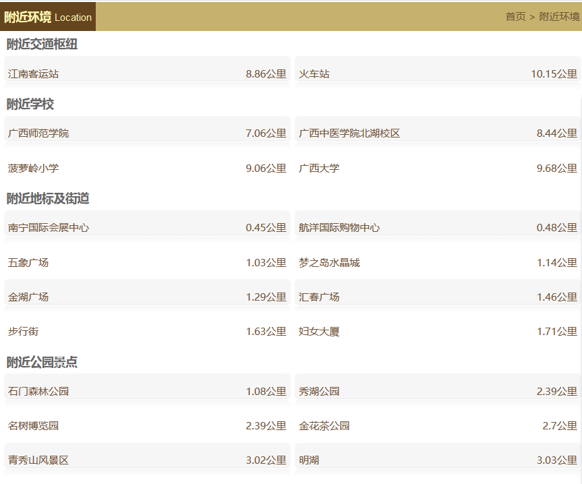Select the 步行街 entry
The image size is (582, 484).
[x=23, y=332]
